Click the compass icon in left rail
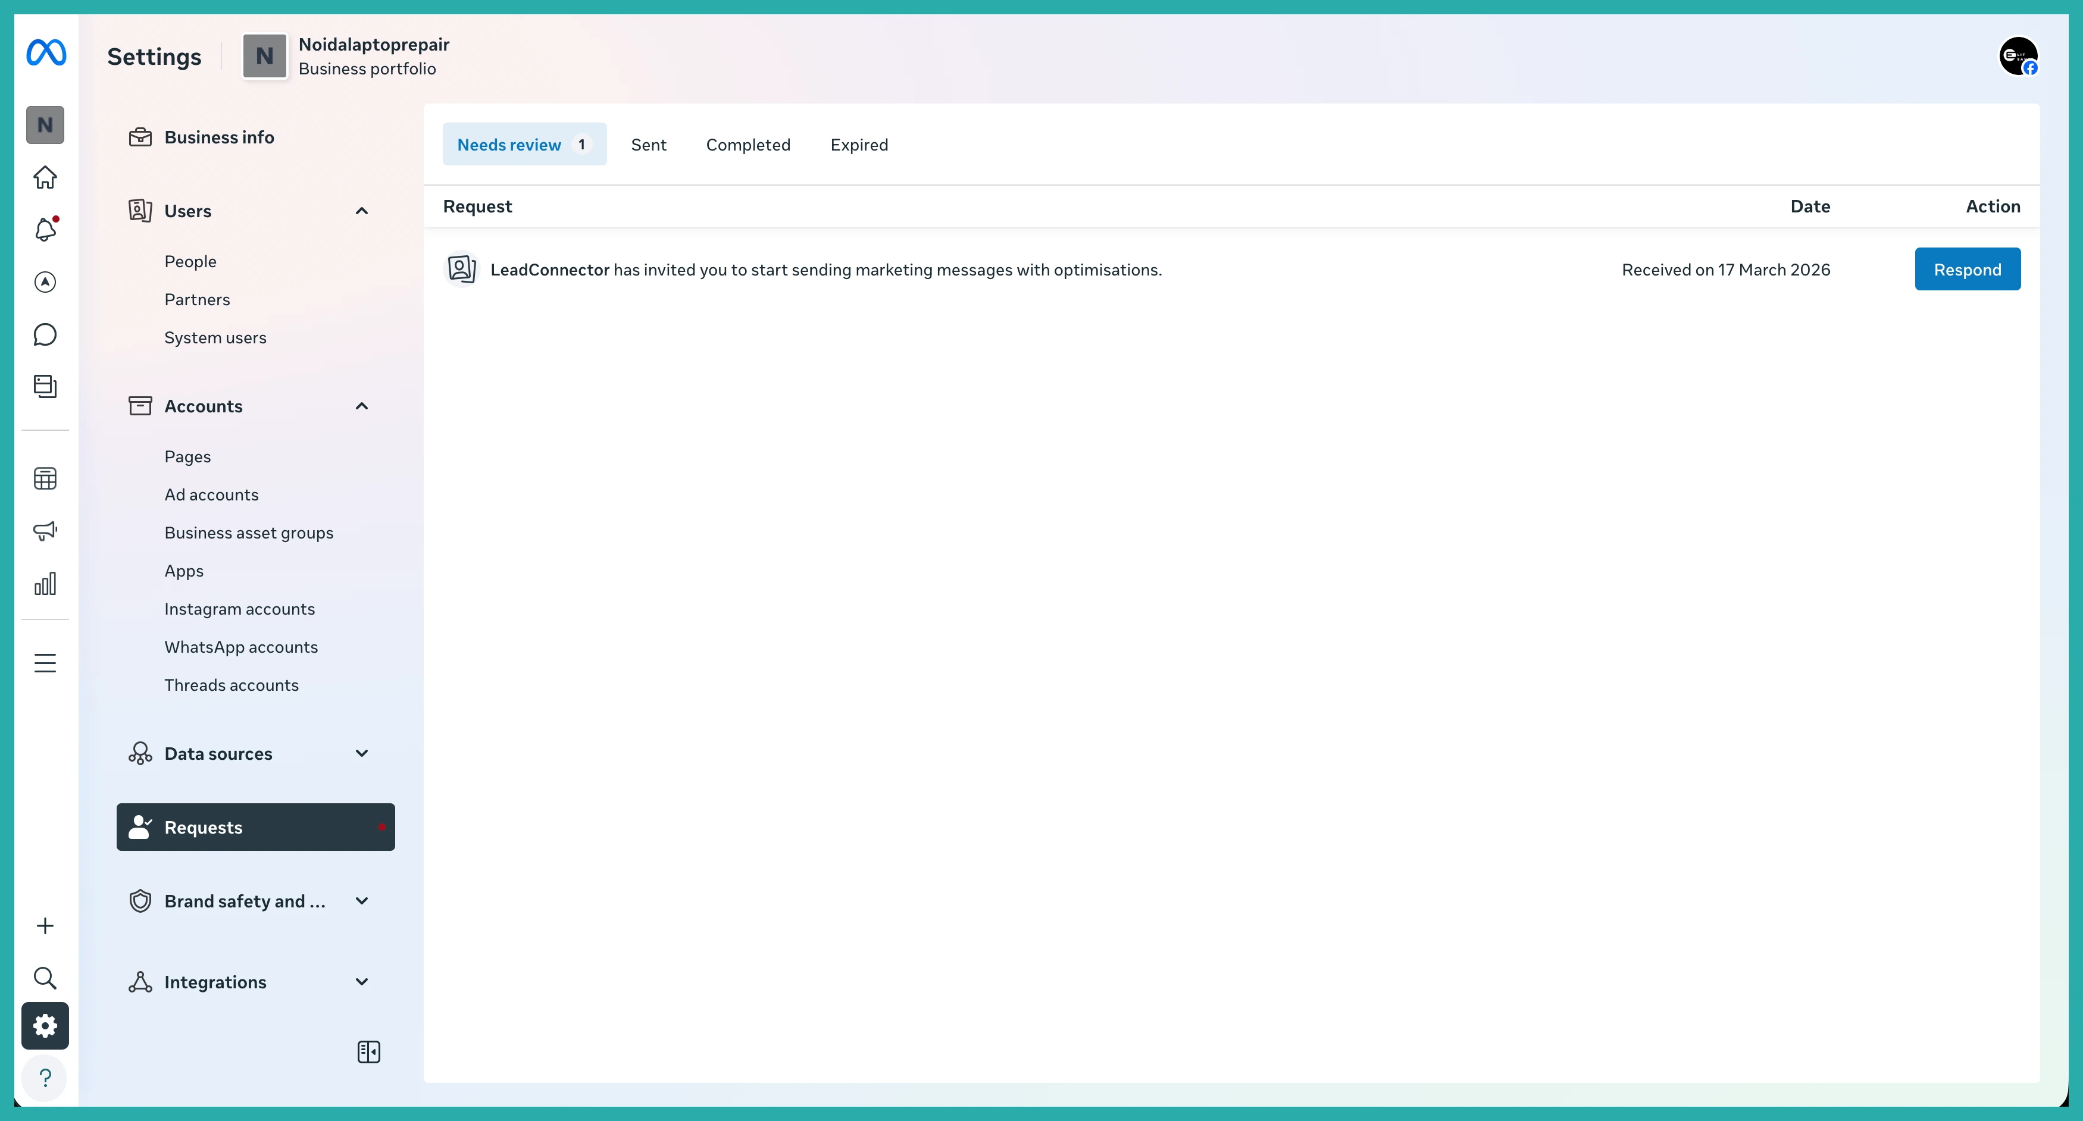Viewport: 2083px width, 1121px height. 45,282
